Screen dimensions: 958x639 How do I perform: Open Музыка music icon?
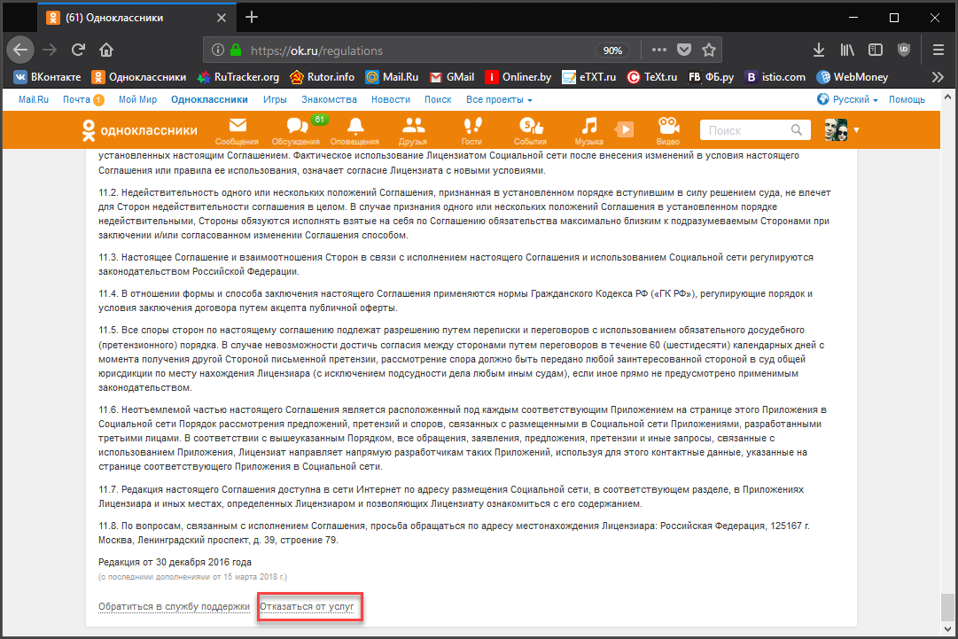pyautogui.click(x=588, y=129)
